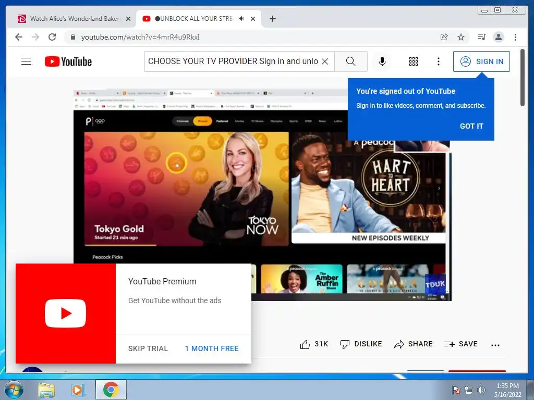Adjust volume via the tray speaker icon
The image size is (534, 400).
tap(481, 390)
